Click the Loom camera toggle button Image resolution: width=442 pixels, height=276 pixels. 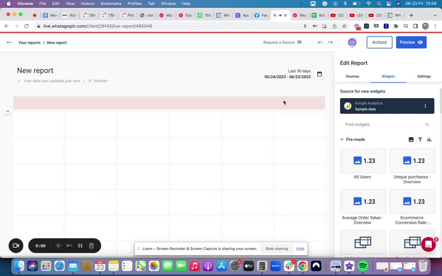pos(16,246)
